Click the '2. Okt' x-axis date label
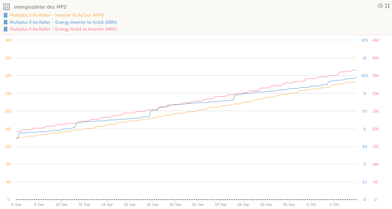Image resolution: width=392 pixels, height=209 pixels. pyautogui.click(x=311, y=204)
